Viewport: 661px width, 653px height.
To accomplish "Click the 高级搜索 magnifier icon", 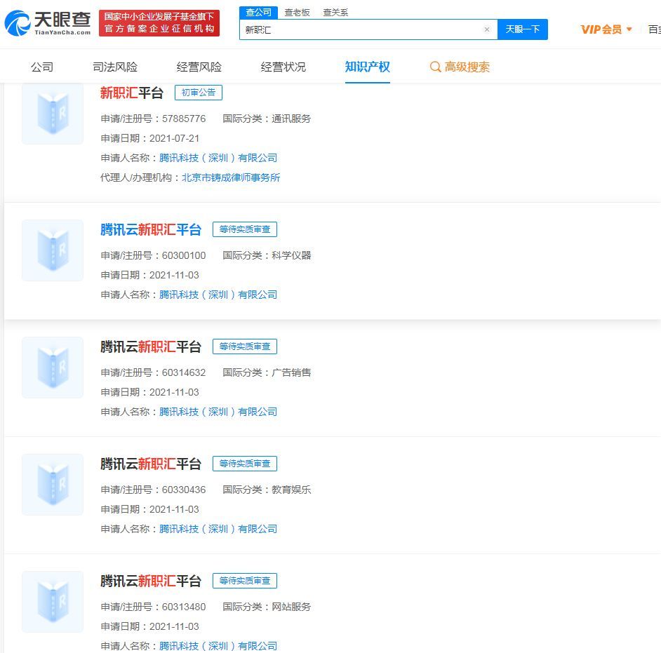I will [x=435, y=67].
